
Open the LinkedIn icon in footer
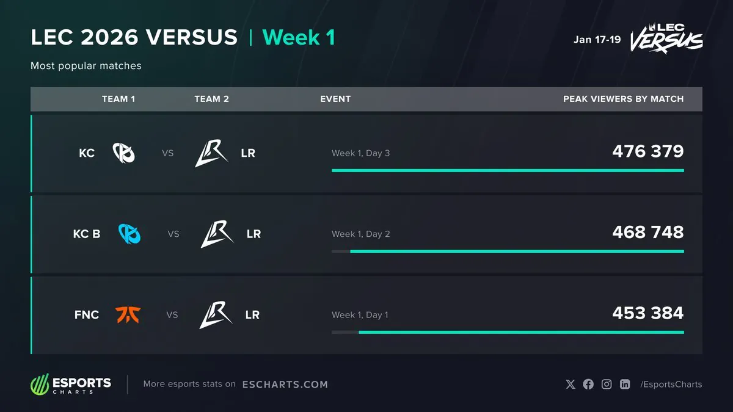[625, 384]
